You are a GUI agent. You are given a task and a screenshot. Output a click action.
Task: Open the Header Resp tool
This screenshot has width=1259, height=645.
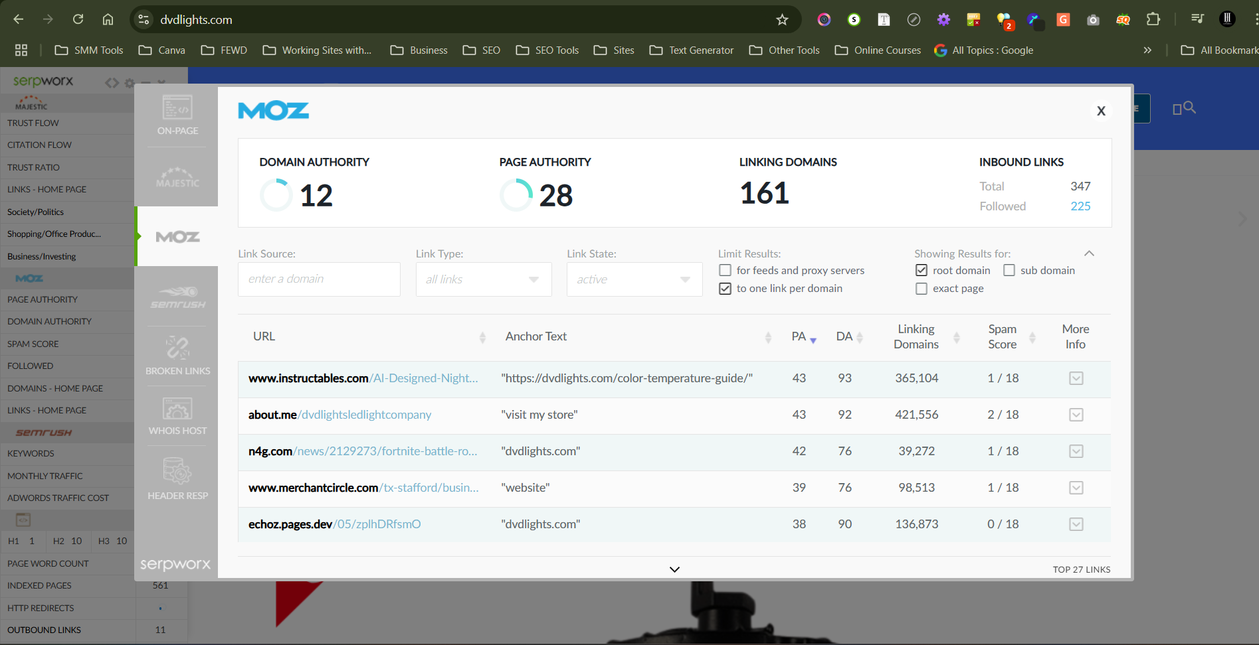pos(177,478)
